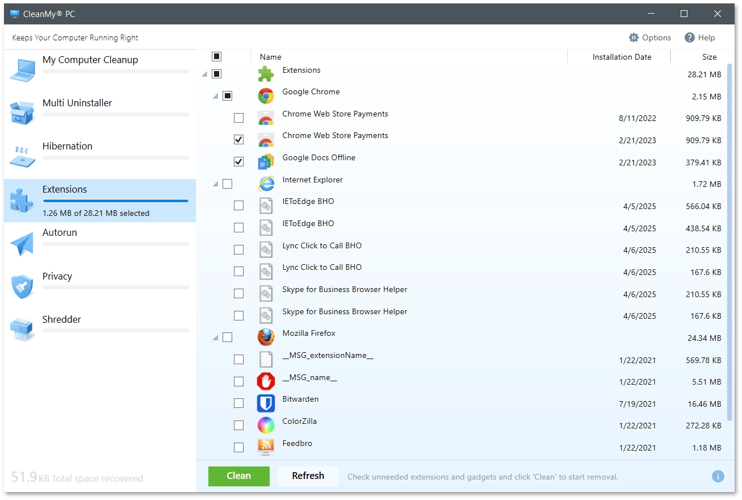The width and height of the screenshot is (742, 500).
Task: Open the Help text link
Action: 707,37
